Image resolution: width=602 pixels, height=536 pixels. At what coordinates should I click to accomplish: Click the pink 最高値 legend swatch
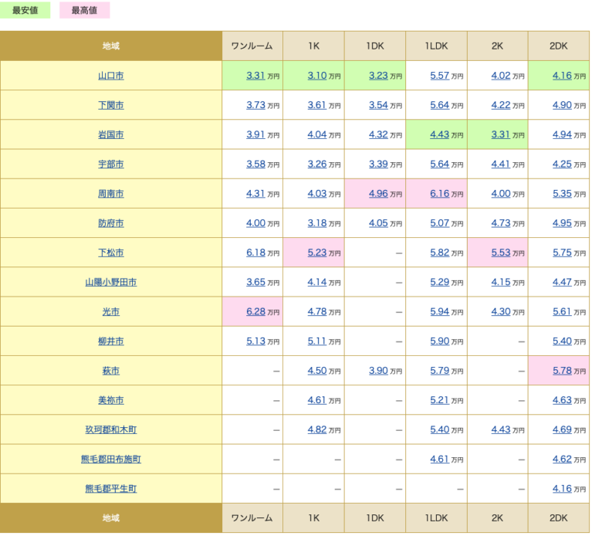pyautogui.click(x=84, y=10)
